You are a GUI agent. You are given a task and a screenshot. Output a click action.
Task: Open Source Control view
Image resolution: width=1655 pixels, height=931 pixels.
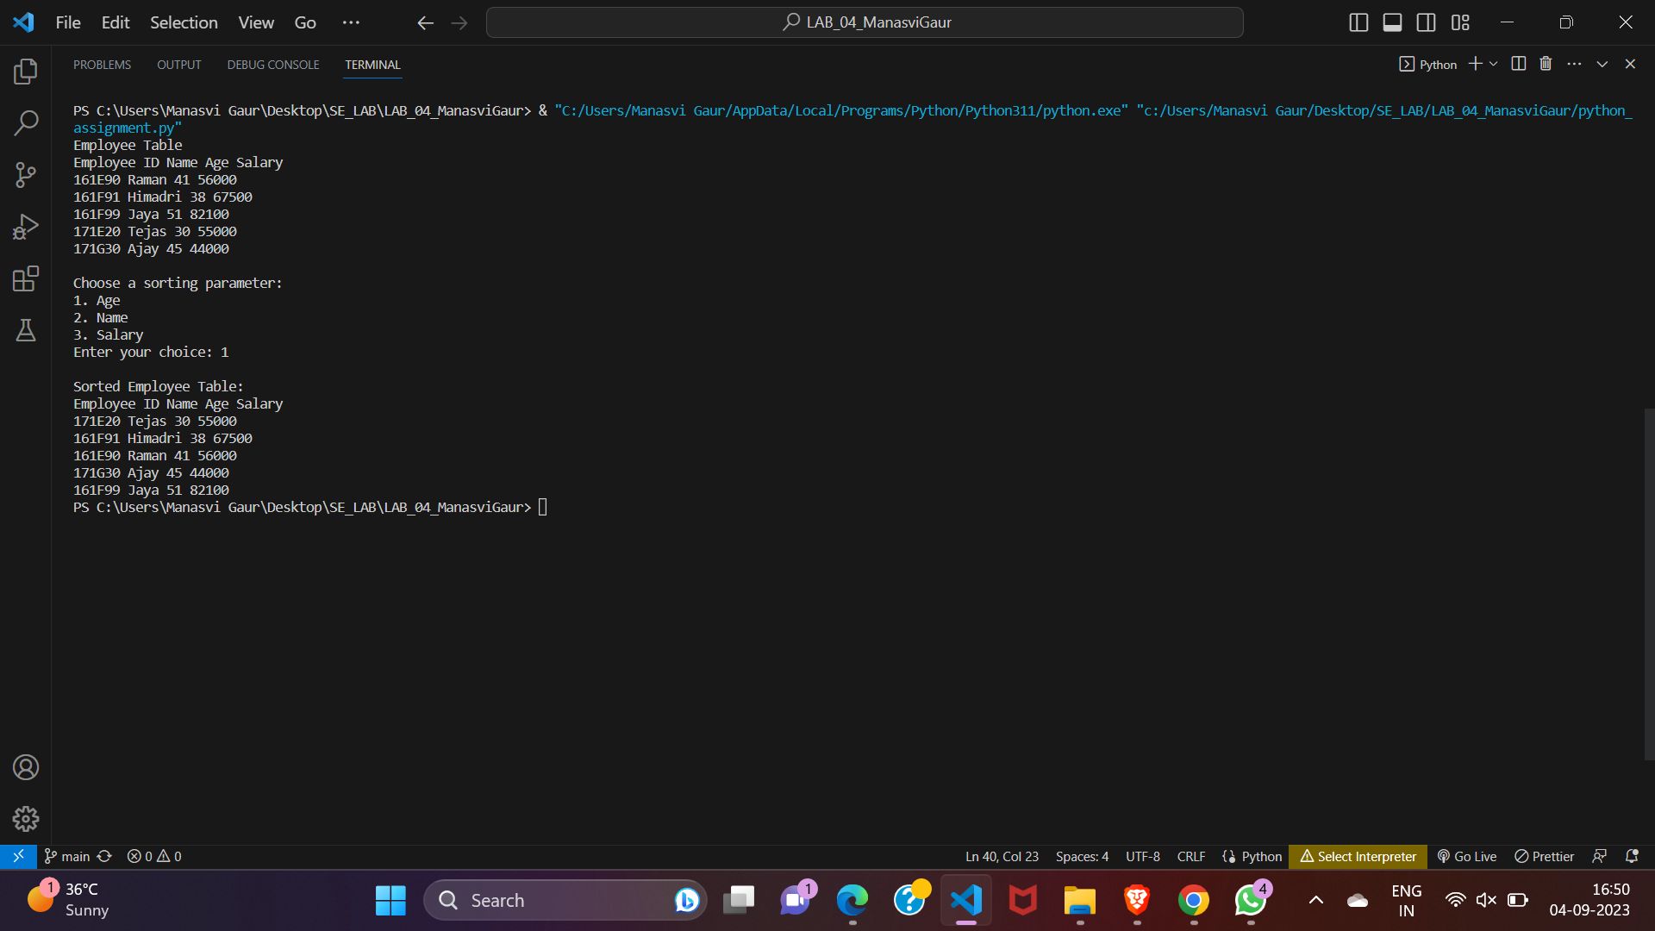pyautogui.click(x=26, y=175)
